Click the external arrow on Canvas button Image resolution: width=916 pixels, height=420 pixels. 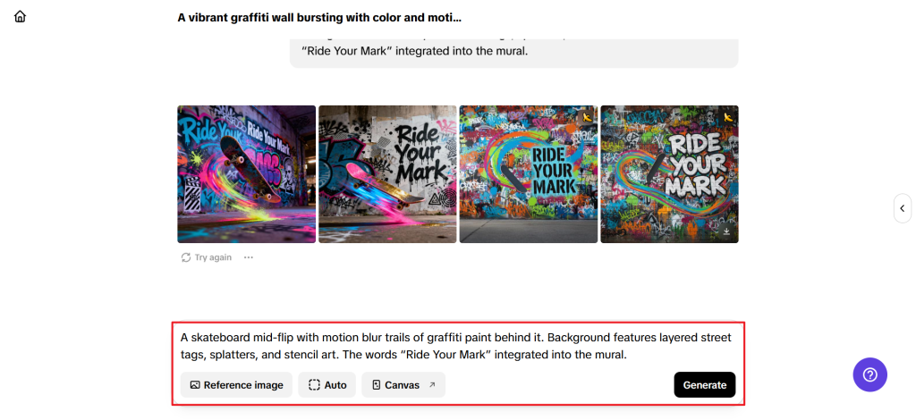(x=433, y=385)
